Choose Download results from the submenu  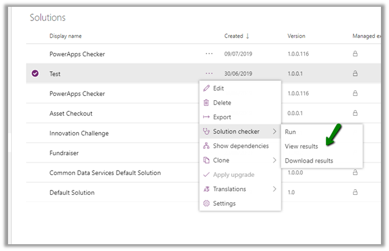[x=308, y=161]
